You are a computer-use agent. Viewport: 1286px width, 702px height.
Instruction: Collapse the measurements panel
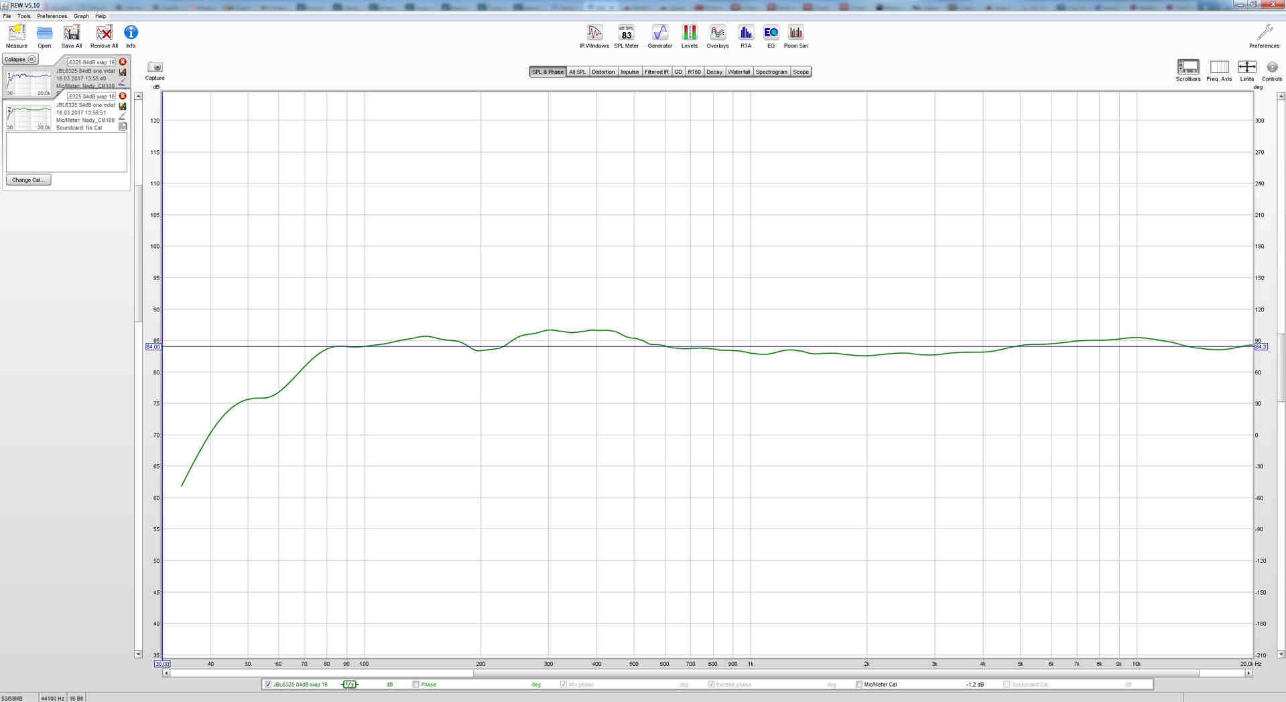pyautogui.click(x=20, y=59)
